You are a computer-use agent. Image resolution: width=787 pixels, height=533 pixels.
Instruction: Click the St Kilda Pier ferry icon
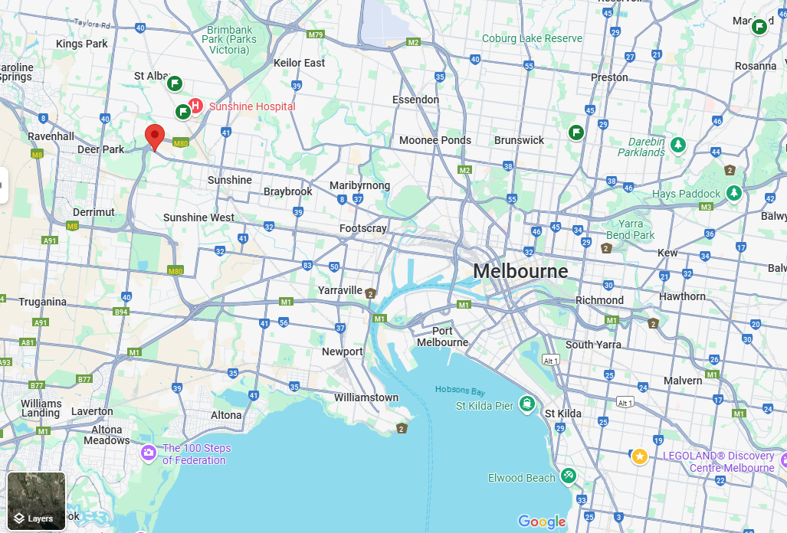coord(527,403)
